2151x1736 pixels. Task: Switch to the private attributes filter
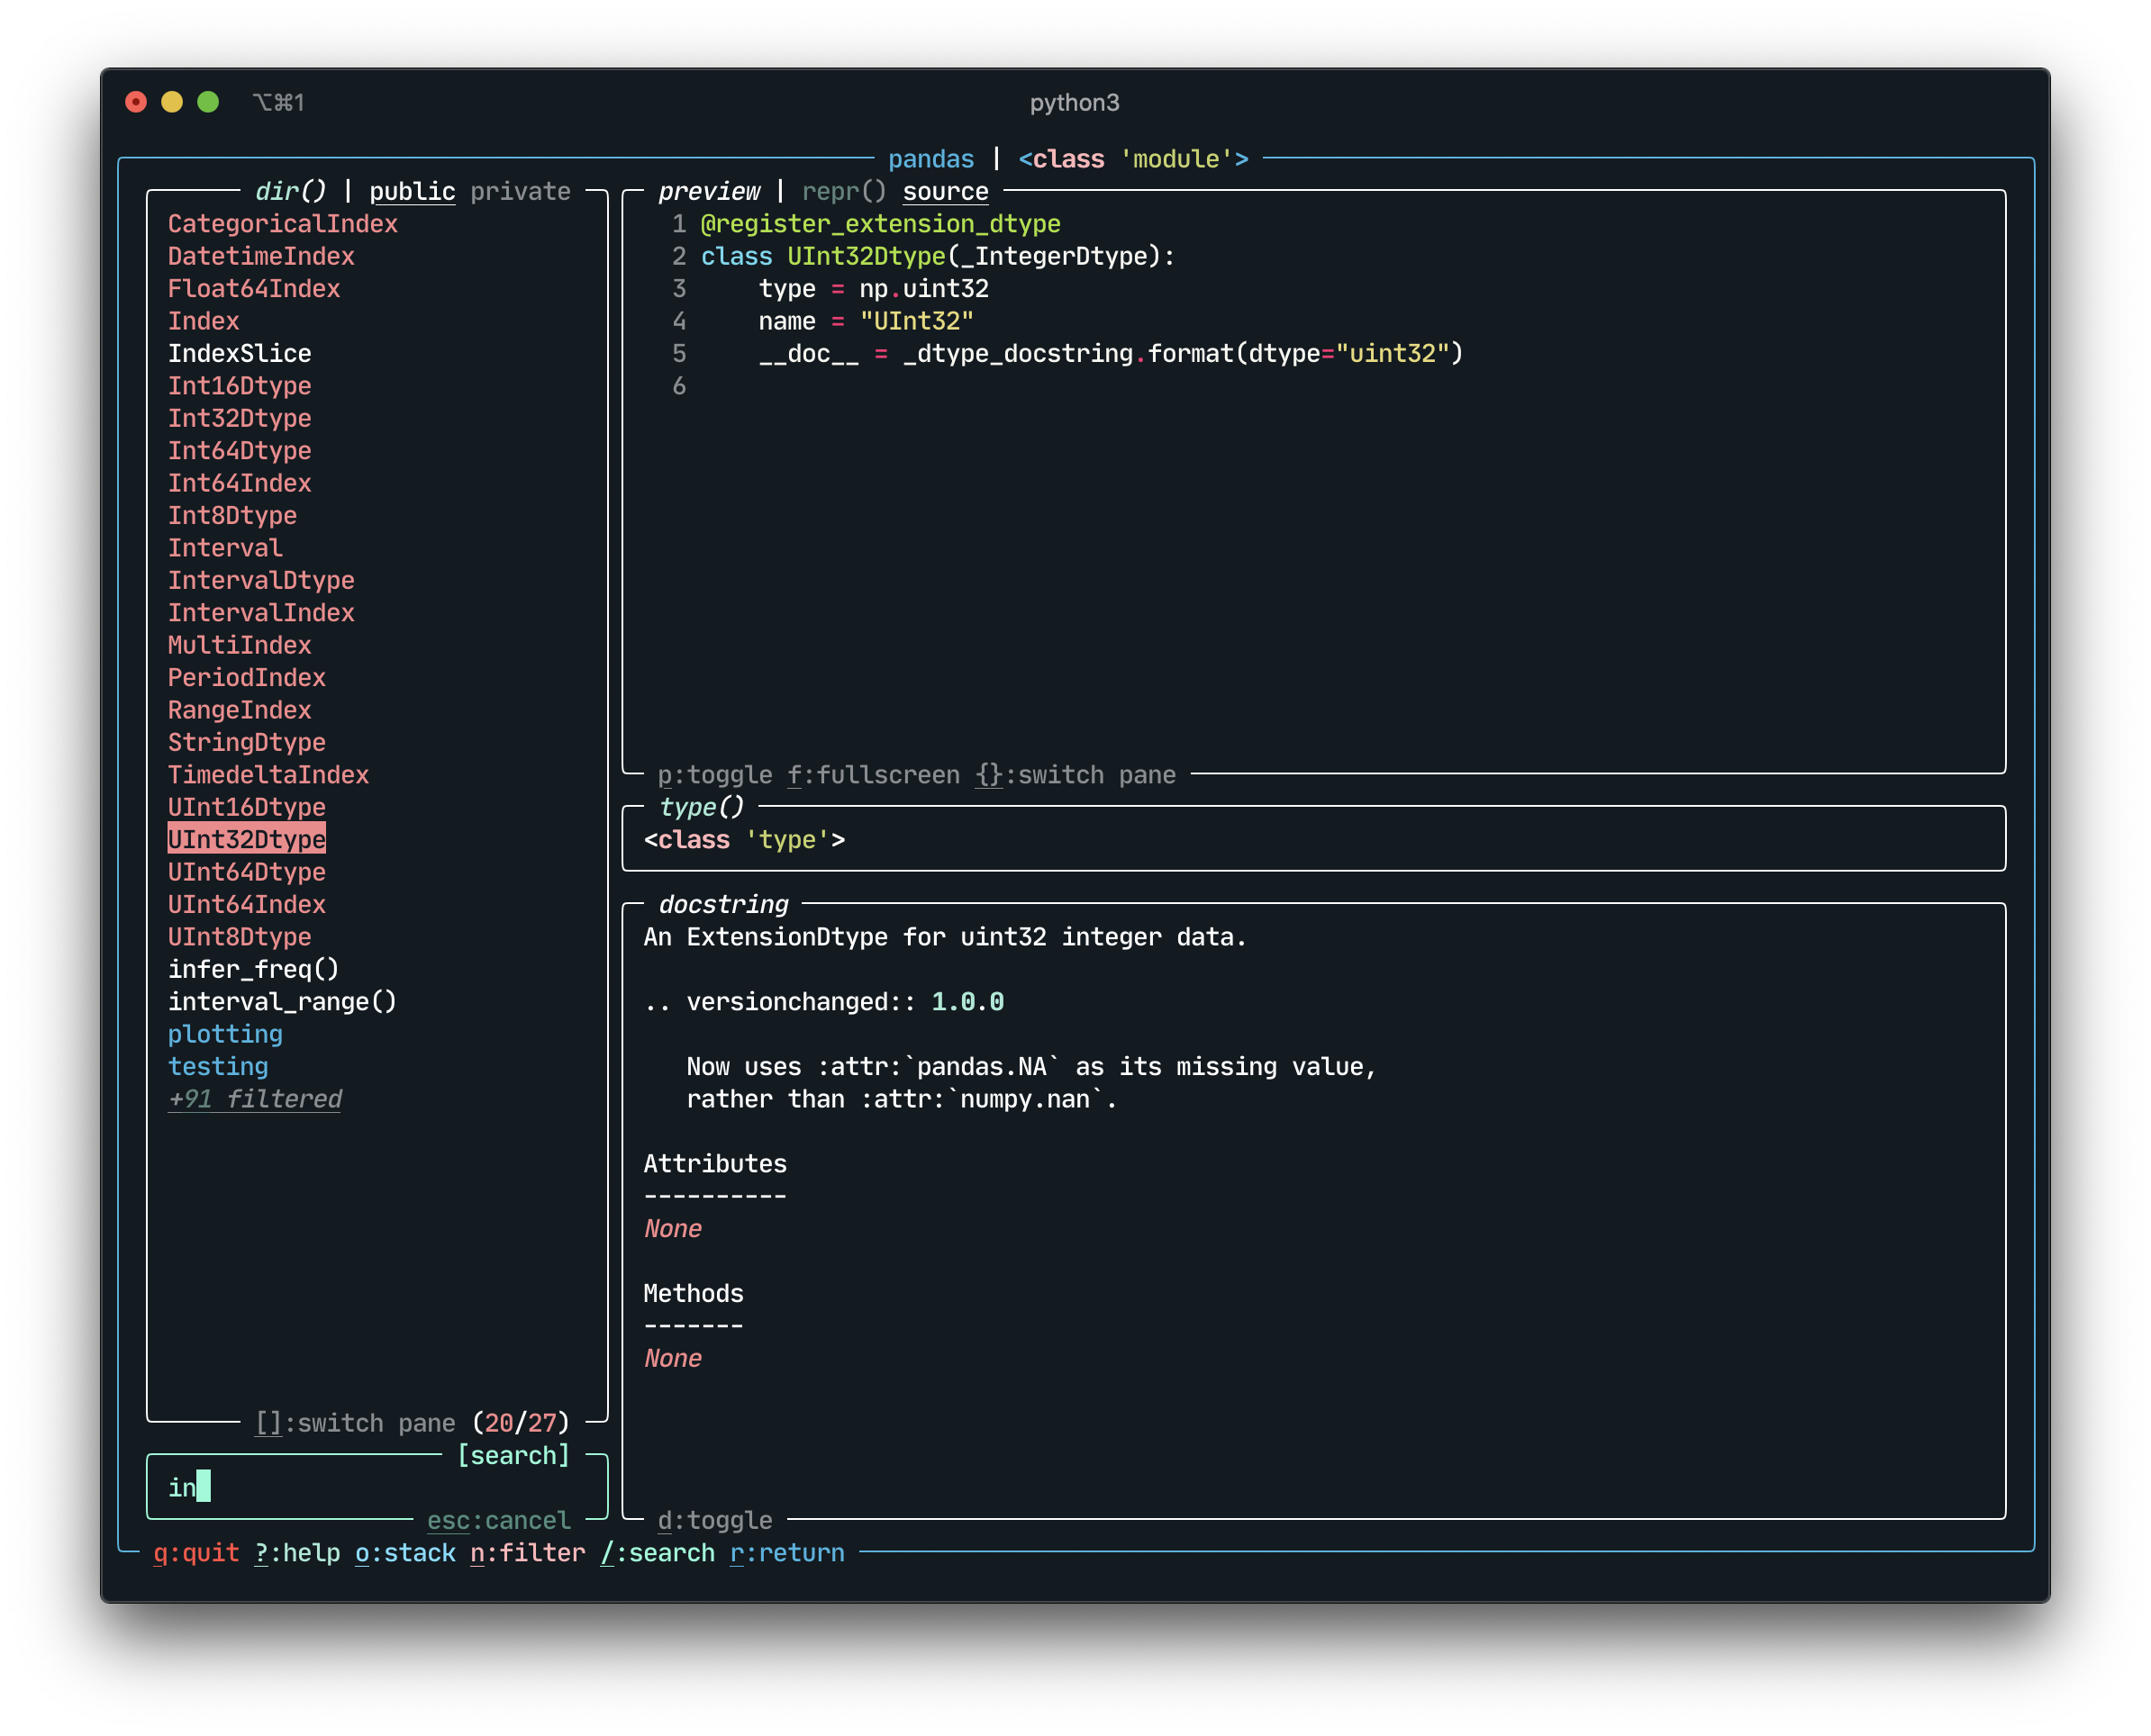pyautogui.click(x=521, y=191)
